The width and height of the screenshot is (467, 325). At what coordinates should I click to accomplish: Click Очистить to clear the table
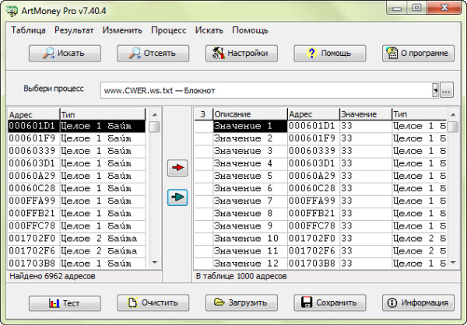153,302
